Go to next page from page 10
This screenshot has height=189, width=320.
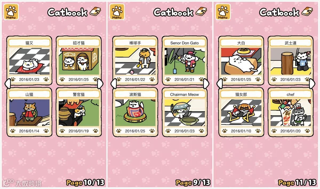[100, 84]
